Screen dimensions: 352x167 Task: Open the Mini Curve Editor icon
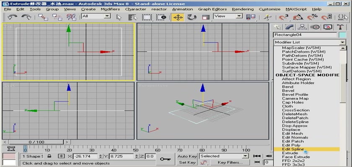click(x=11, y=149)
